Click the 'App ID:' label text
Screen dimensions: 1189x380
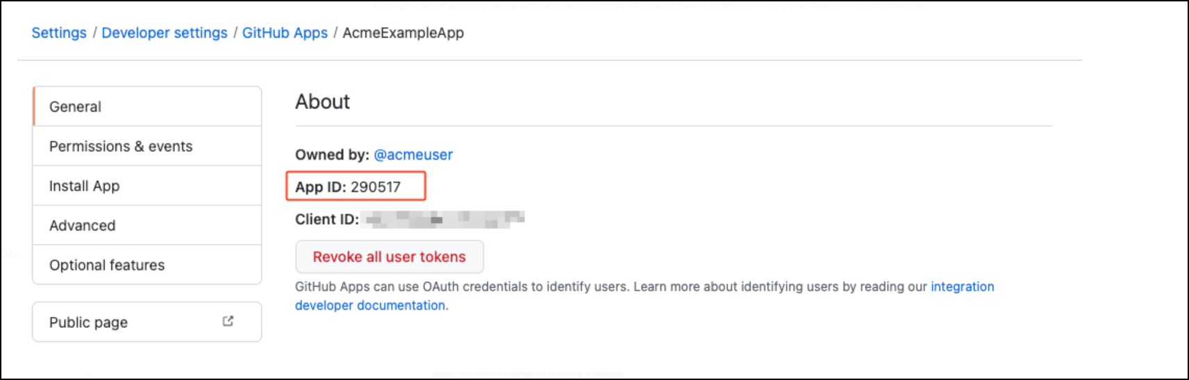point(320,187)
